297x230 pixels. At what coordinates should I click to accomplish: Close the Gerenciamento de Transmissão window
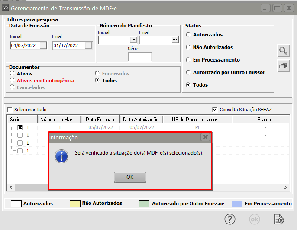tap(289, 8)
